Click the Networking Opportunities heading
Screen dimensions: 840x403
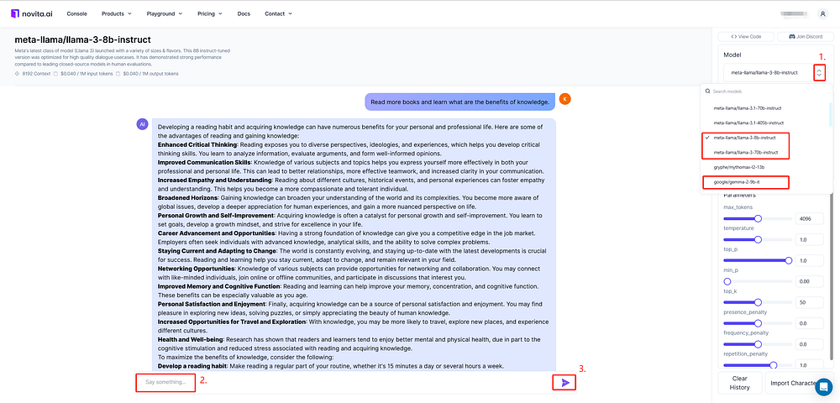tap(196, 268)
